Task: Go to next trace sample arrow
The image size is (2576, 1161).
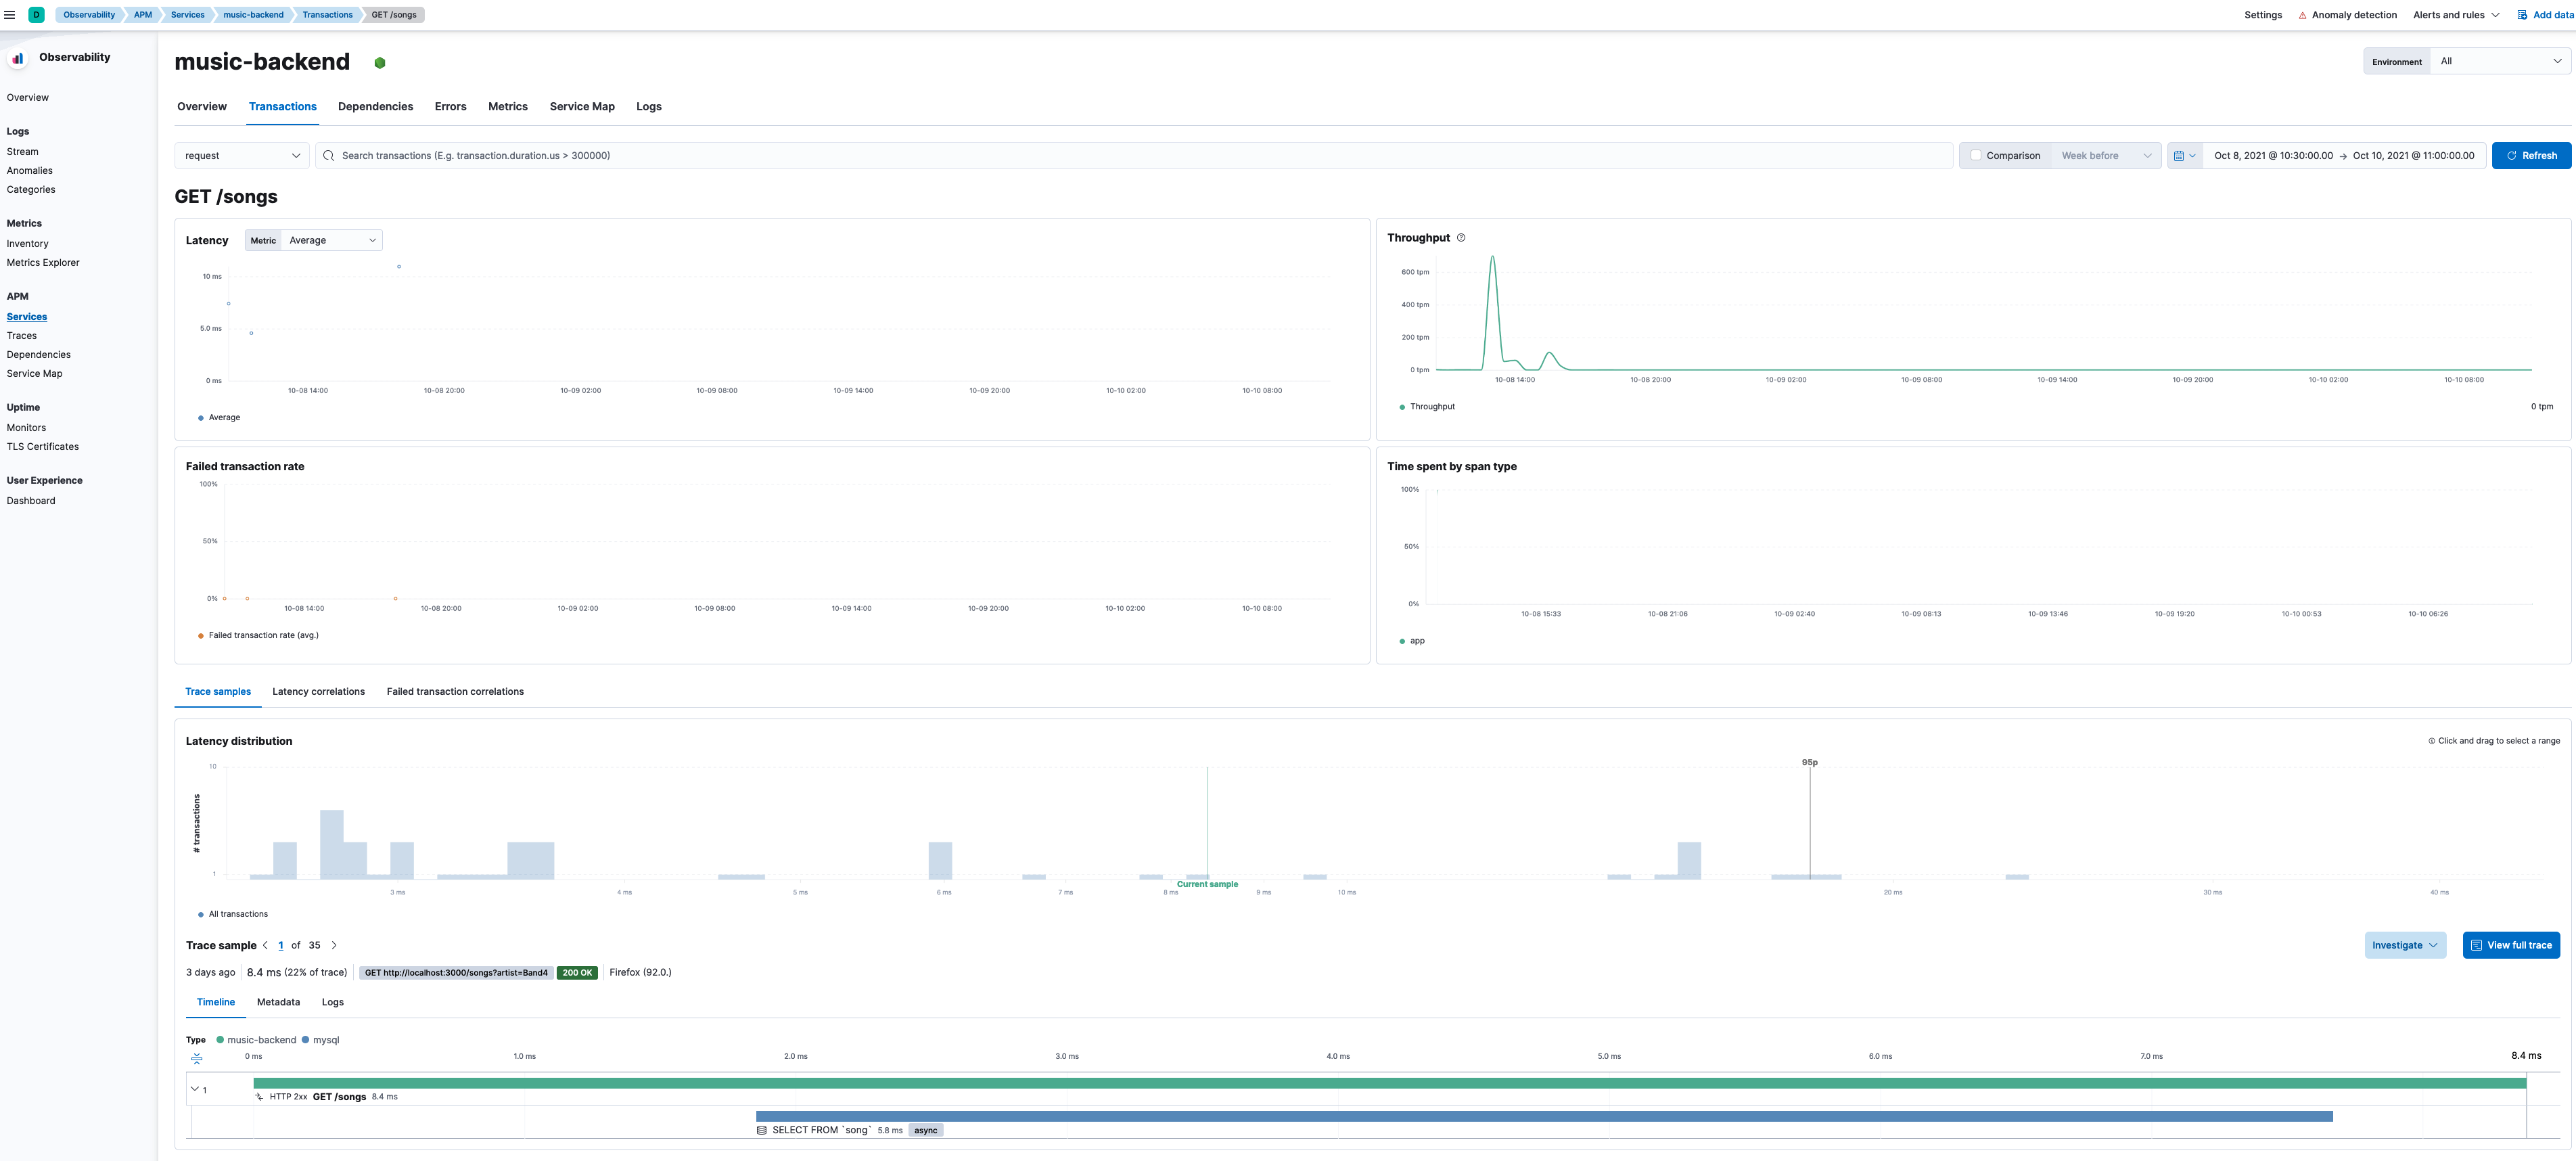Action: pos(334,945)
